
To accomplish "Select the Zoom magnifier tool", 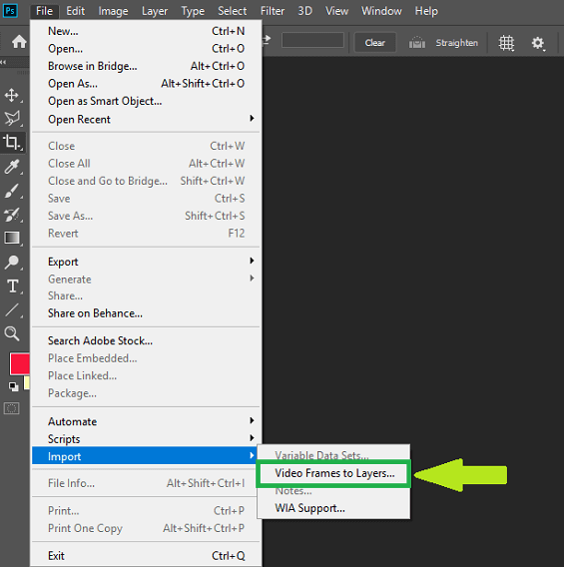I will [x=12, y=333].
